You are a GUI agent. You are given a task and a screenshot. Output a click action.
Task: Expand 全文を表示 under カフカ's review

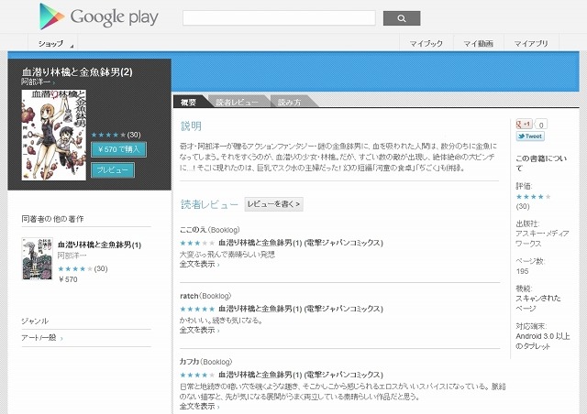(x=199, y=406)
